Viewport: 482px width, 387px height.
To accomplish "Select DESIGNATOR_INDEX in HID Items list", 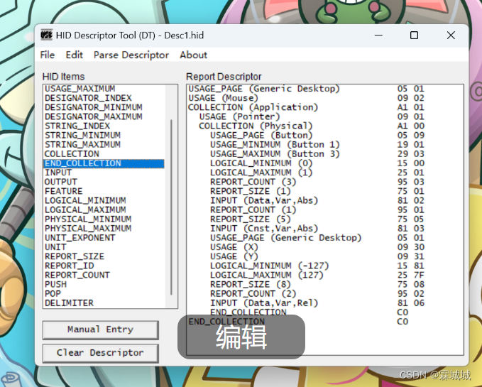I will [x=104, y=98].
